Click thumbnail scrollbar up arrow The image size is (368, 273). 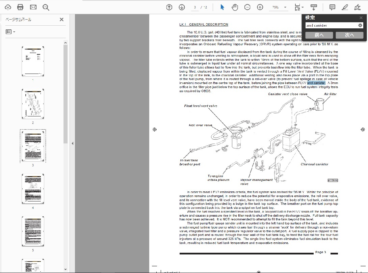pos(65,43)
